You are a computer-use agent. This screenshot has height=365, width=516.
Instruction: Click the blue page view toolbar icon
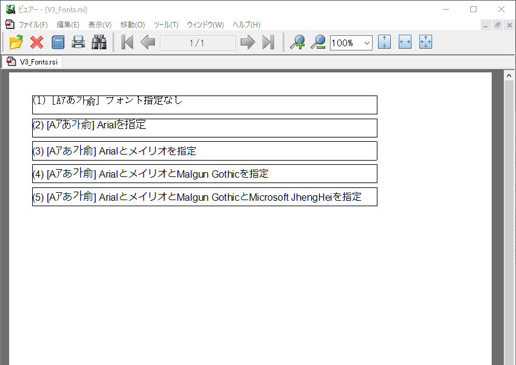(x=58, y=42)
